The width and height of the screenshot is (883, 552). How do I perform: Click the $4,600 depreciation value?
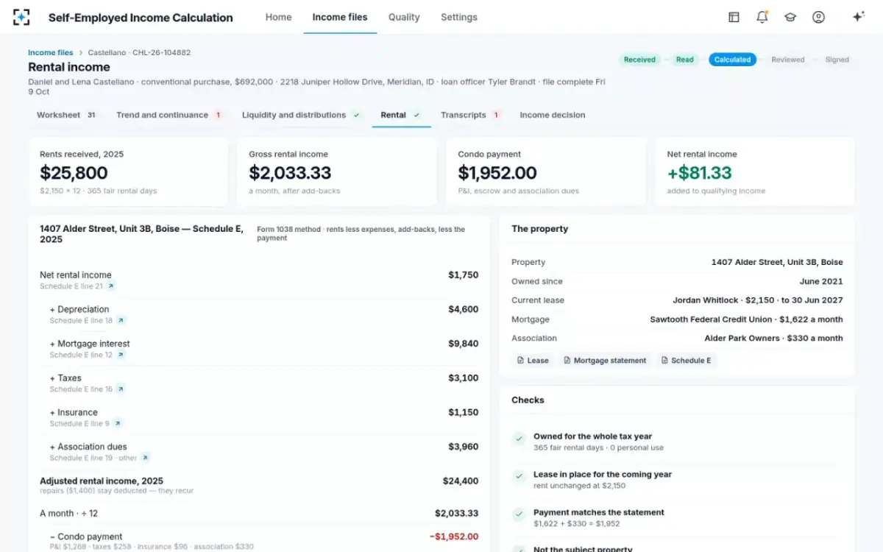463,310
